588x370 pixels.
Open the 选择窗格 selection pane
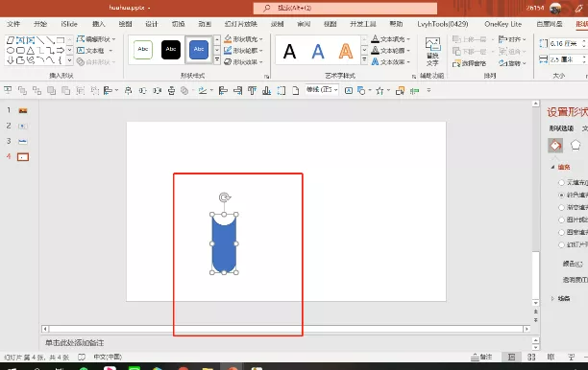(x=470, y=63)
